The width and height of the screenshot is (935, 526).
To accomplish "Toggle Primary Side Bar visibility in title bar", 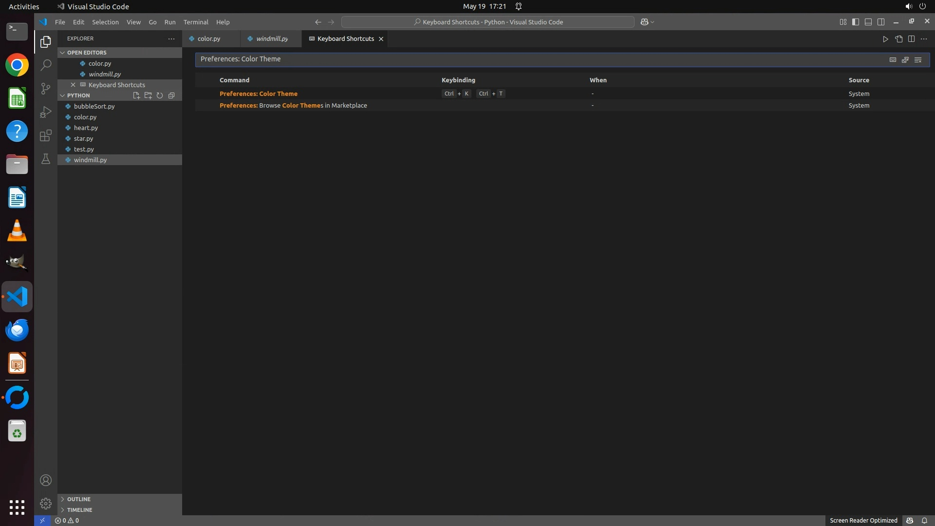I will tap(856, 22).
